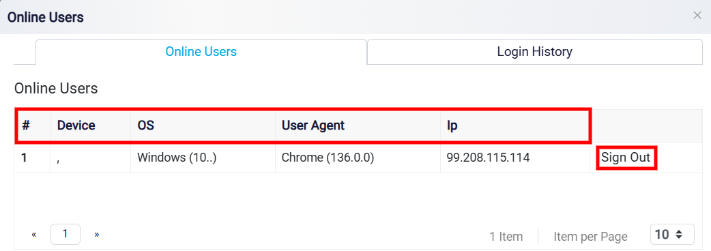Click the Item per Page label
Viewport: 711px width, 251px height.
(590, 236)
